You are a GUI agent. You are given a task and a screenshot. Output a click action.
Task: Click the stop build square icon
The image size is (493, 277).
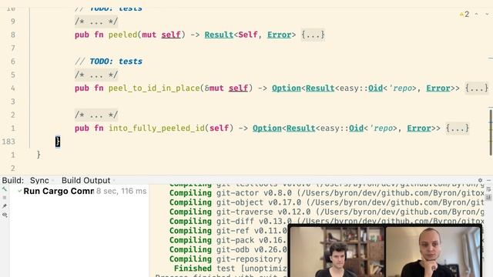[x=5, y=198]
